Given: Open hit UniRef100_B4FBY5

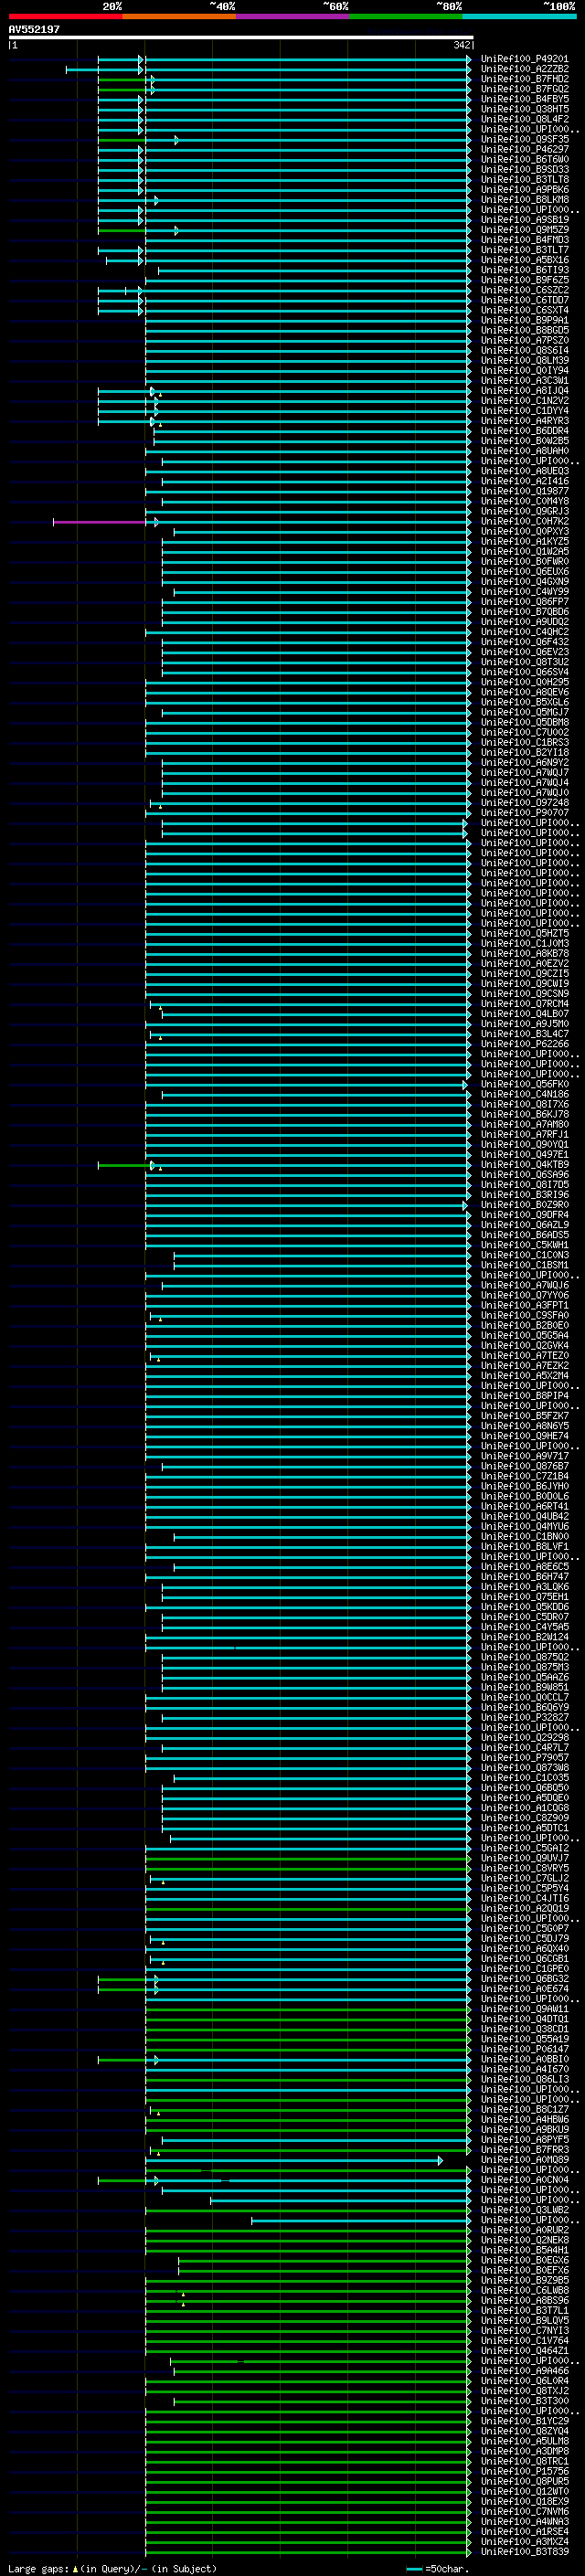Looking at the screenshot, I should click(x=525, y=99).
